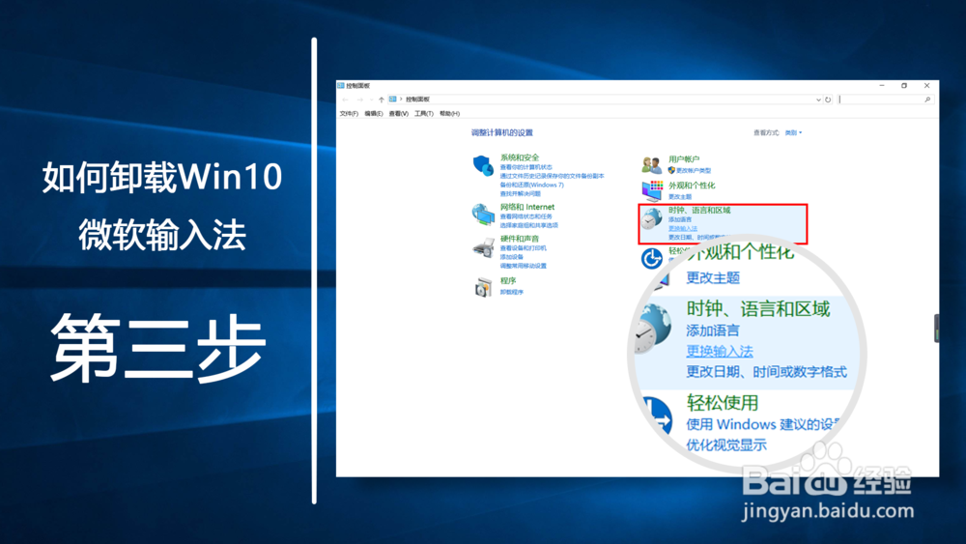The width and height of the screenshot is (966, 544).
Task: Click the Clock, Language and Region globe-clock icon
Action: [x=650, y=218]
